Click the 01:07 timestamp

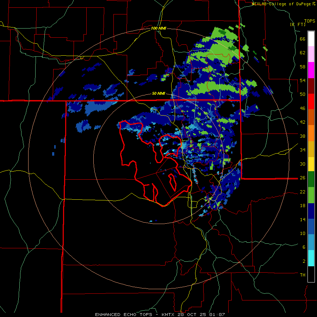pos(217,315)
